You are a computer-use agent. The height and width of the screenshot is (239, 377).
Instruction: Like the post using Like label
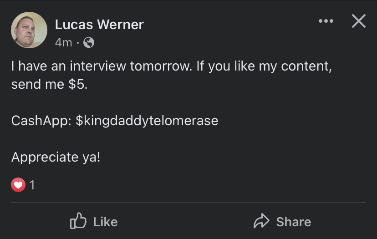tap(105, 222)
